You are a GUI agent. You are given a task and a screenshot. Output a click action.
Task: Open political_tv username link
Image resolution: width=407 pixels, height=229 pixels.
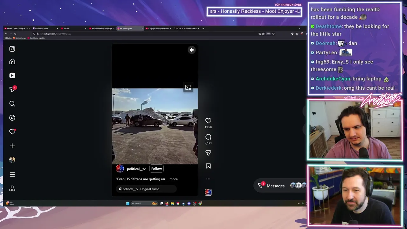(x=136, y=169)
